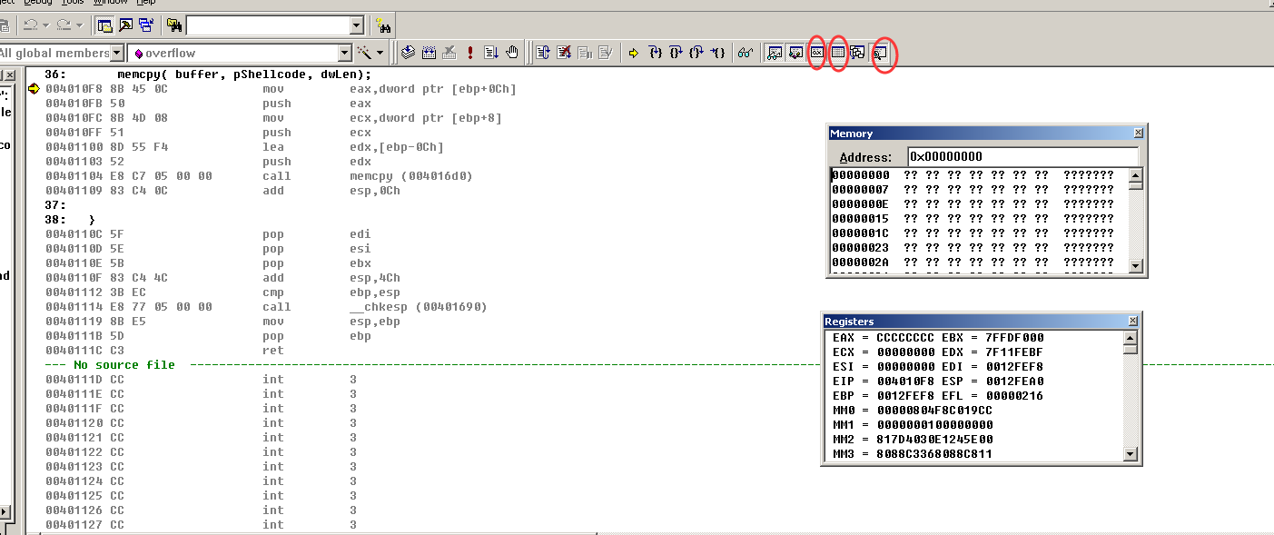Click Registers window scrollbar up arrow
This screenshot has width=1274, height=535.
(x=1131, y=337)
